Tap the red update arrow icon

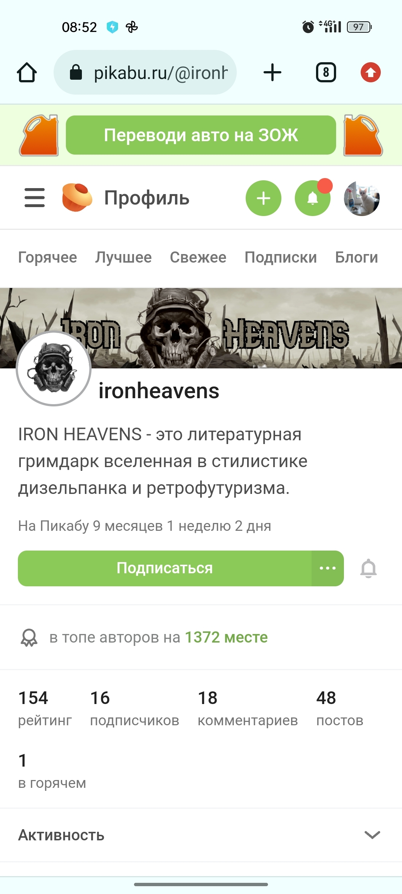371,72
